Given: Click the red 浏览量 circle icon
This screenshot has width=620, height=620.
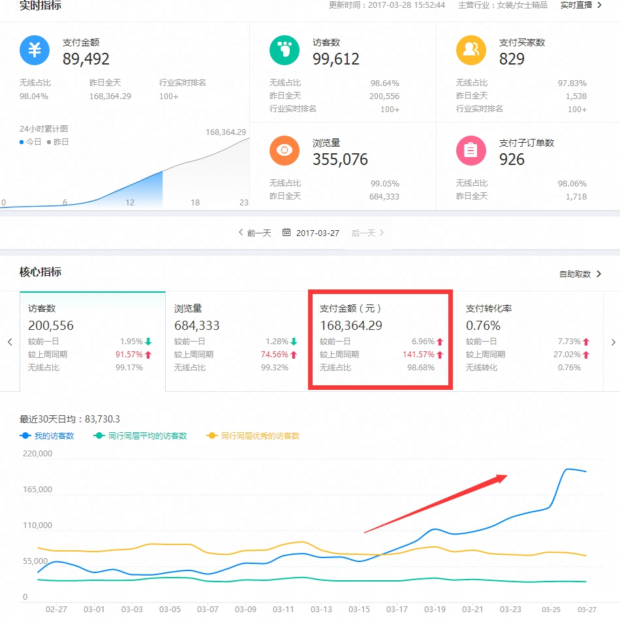Looking at the screenshot, I should click(284, 151).
